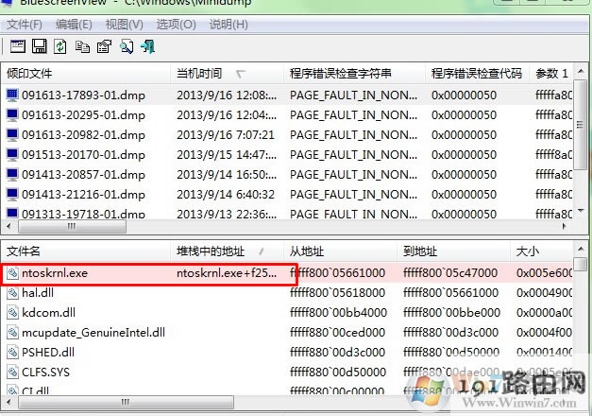This screenshot has height=416, width=592.
Task: Open the 文件(F) menu
Action: (x=25, y=25)
